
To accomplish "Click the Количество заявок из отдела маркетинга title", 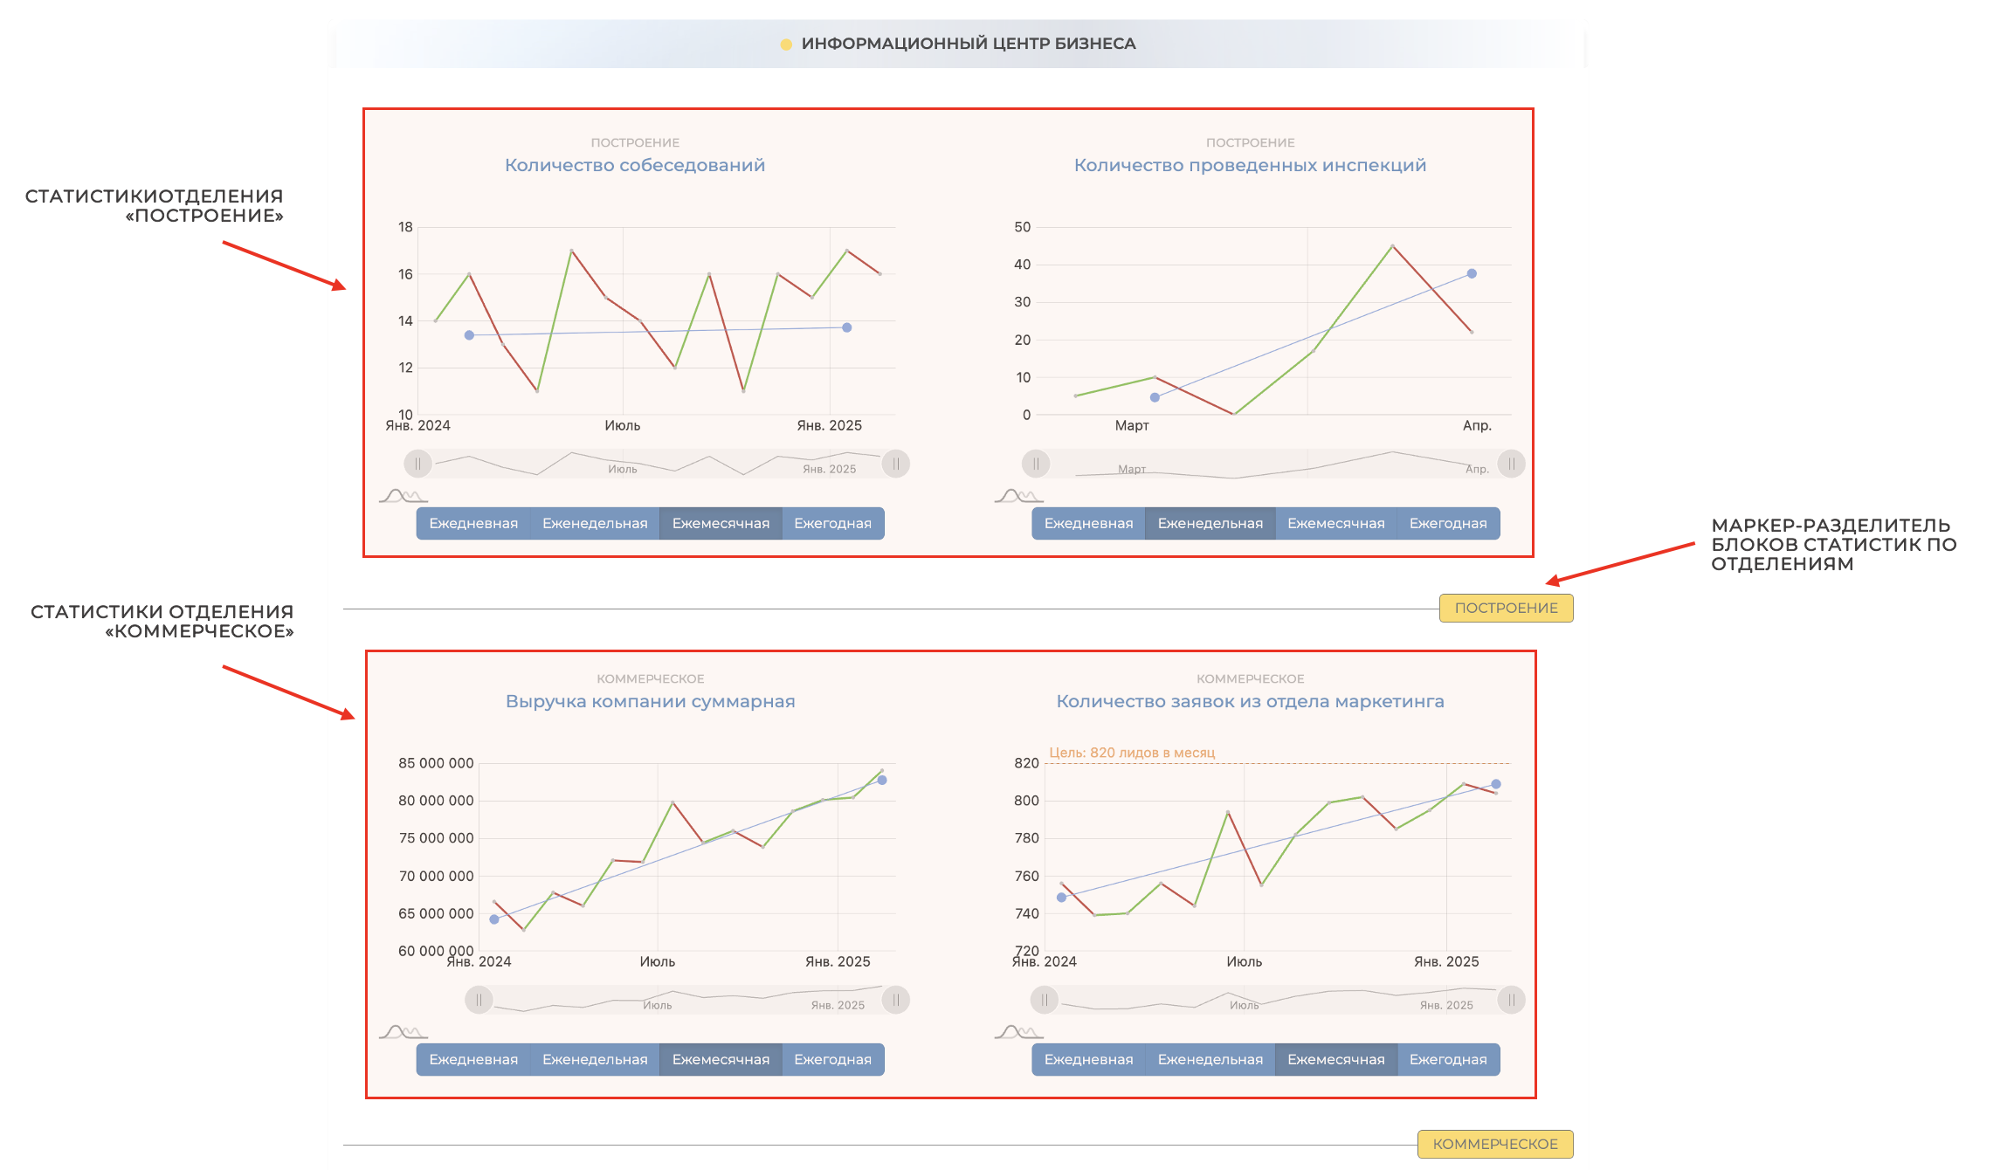I will point(1250,701).
